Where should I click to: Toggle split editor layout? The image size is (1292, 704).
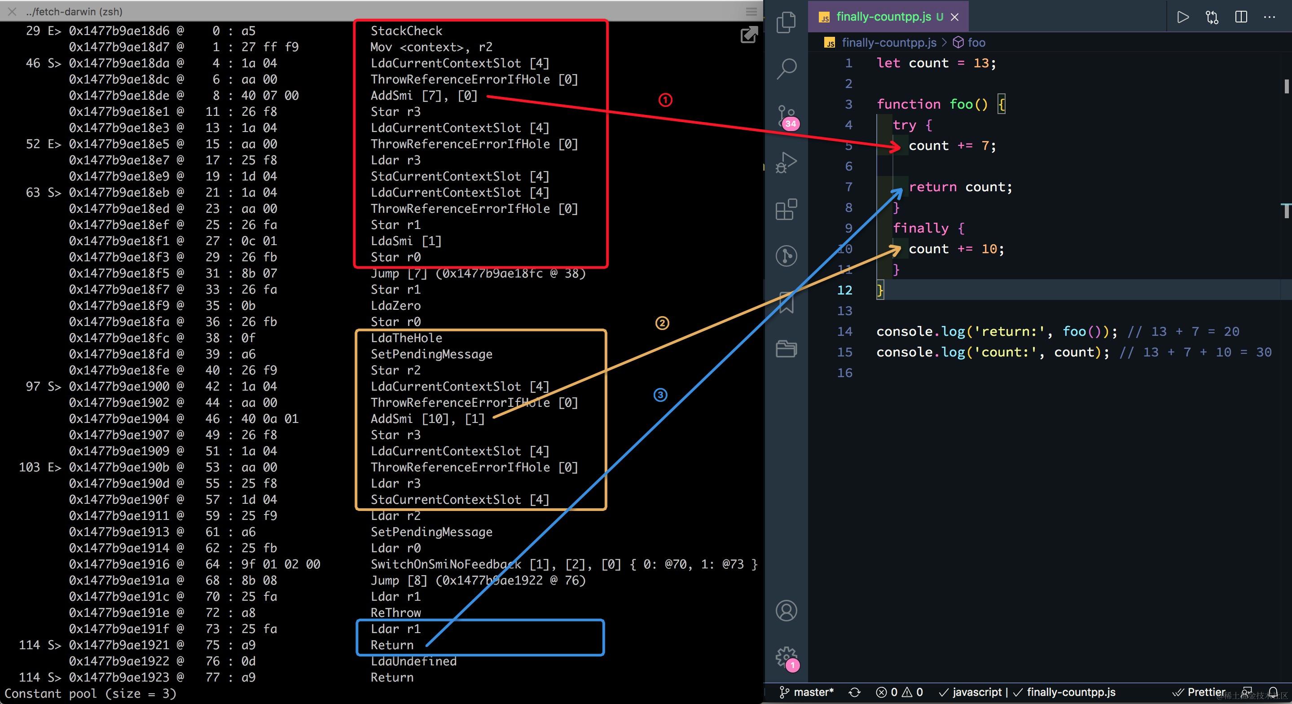1241,17
